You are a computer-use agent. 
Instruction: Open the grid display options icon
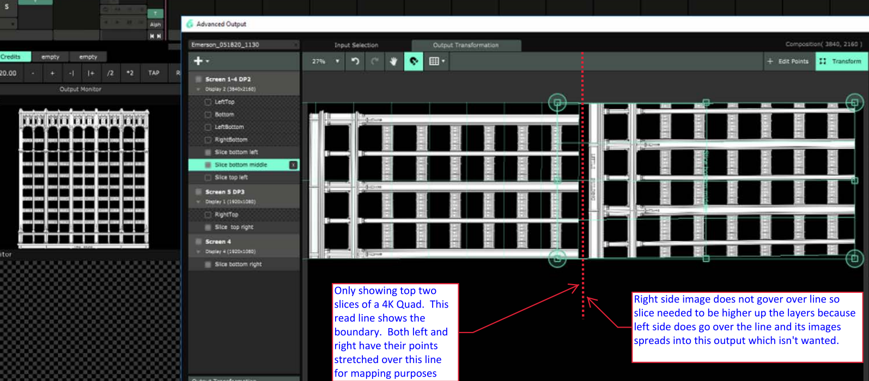pyautogui.click(x=436, y=62)
